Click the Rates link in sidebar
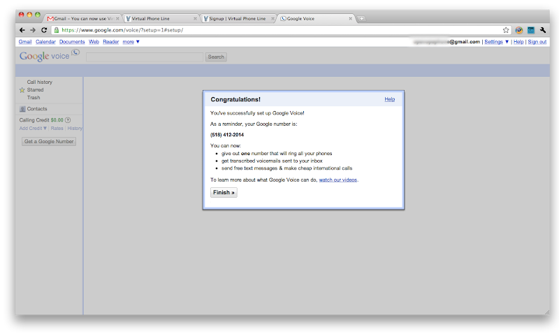559x336 pixels. point(57,129)
